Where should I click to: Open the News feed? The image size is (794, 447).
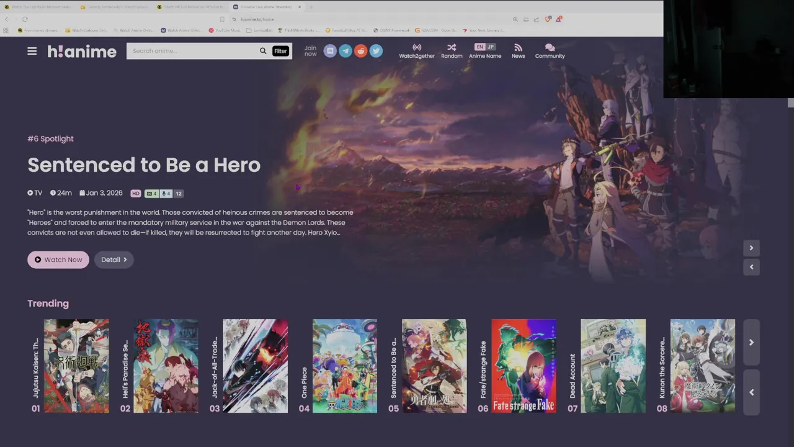point(518,51)
